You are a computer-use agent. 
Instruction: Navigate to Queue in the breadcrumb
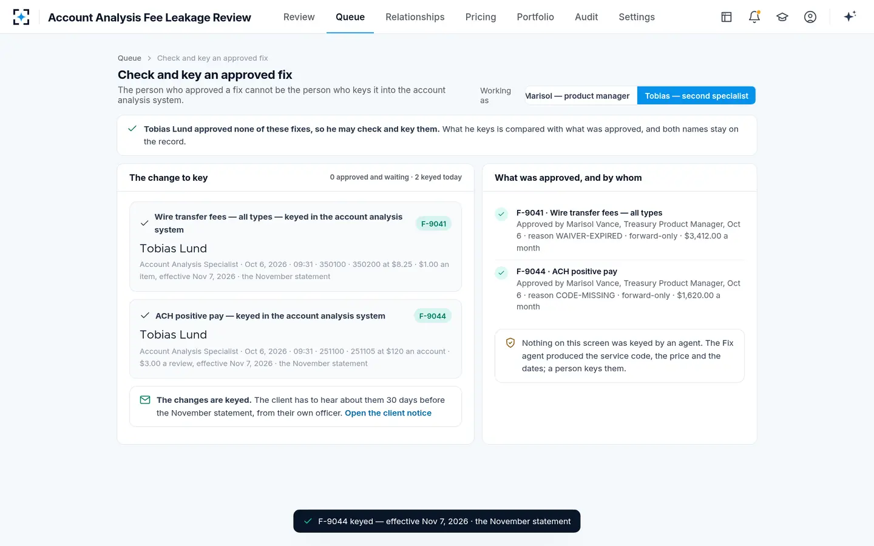point(129,58)
